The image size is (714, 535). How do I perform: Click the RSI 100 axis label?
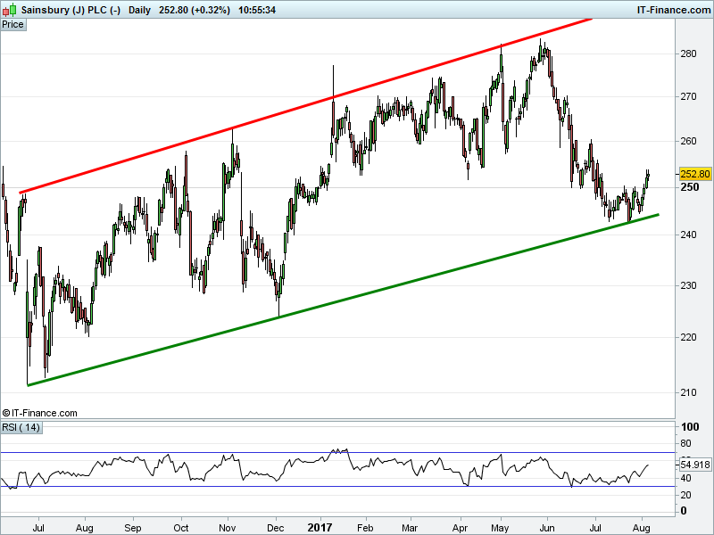(x=689, y=427)
